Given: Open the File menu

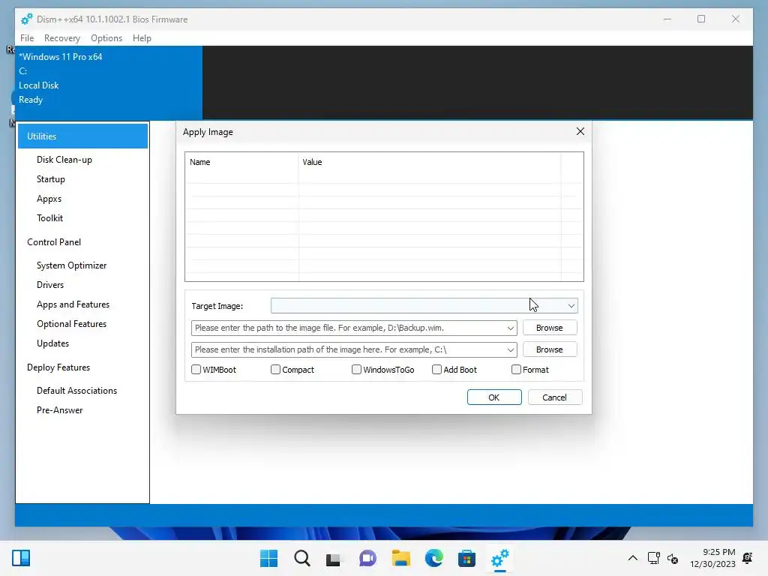Looking at the screenshot, I should pos(27,37).
